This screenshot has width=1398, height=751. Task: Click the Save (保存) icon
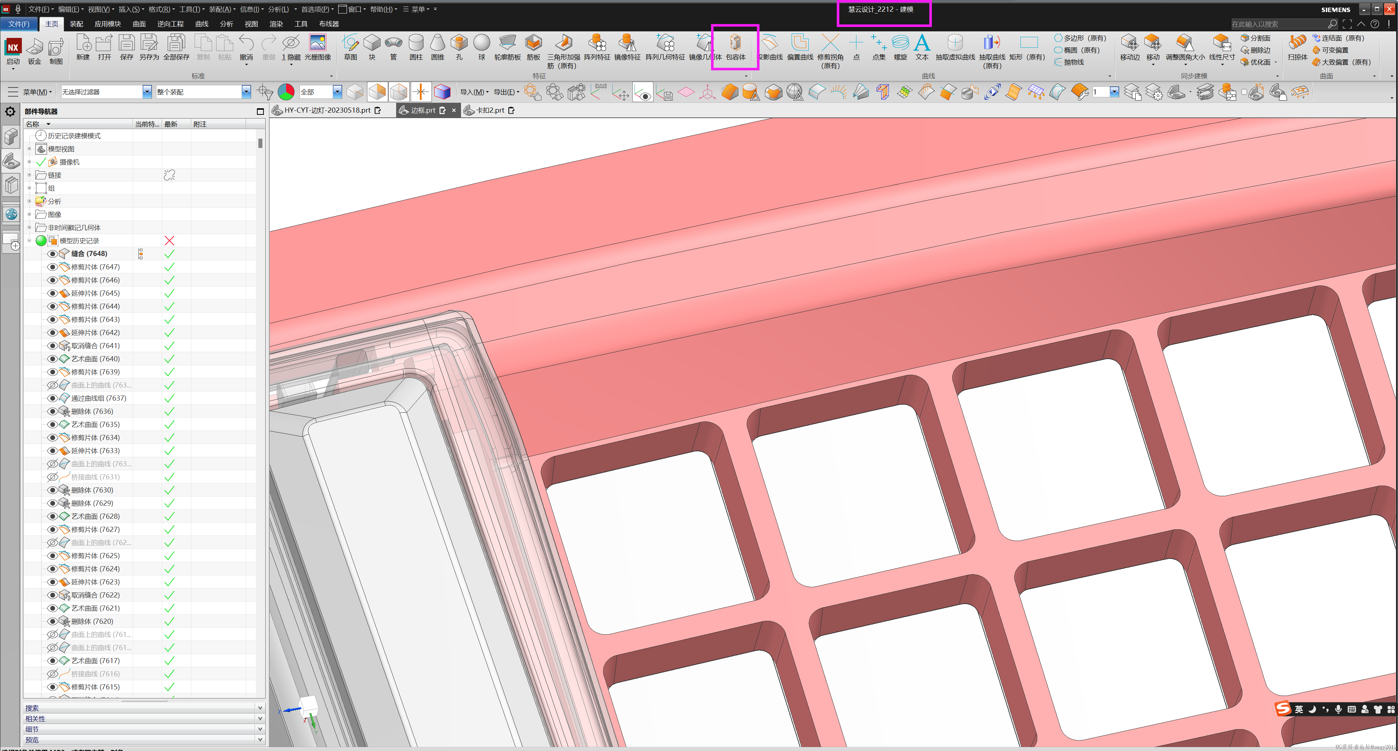pos(126,47)
